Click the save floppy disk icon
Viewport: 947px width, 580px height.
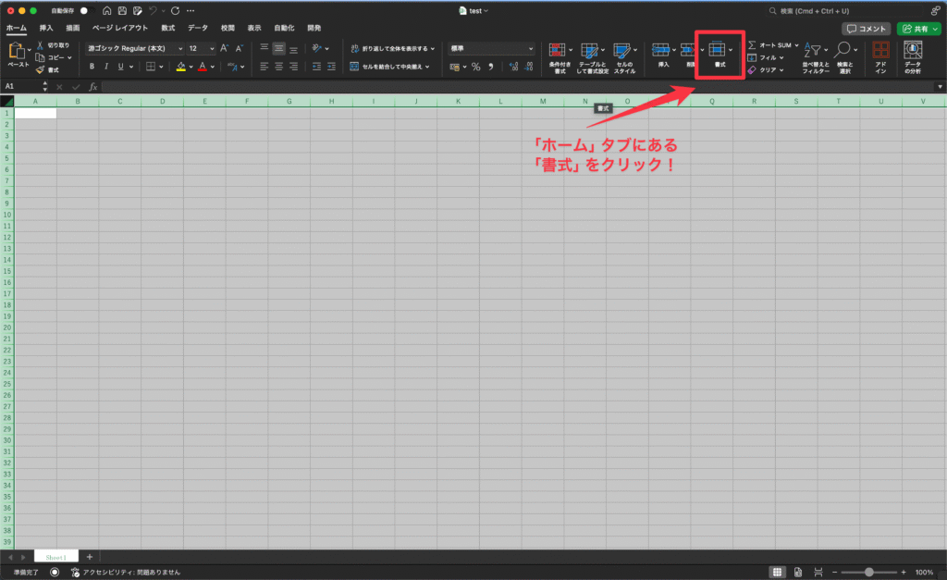tap(122, 11)
